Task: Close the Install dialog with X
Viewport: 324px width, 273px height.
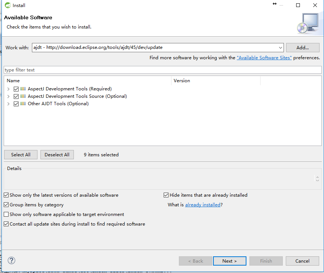Action: click(315, 5)
